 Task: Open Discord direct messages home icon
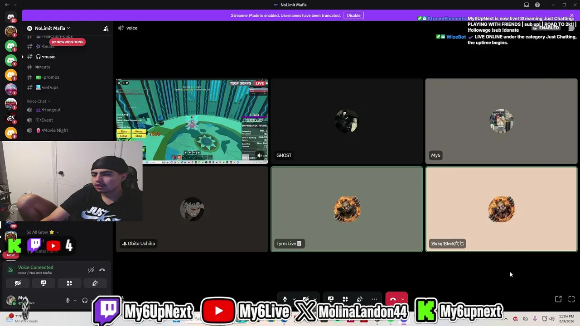pyautogui.click(x=11, y=17)
